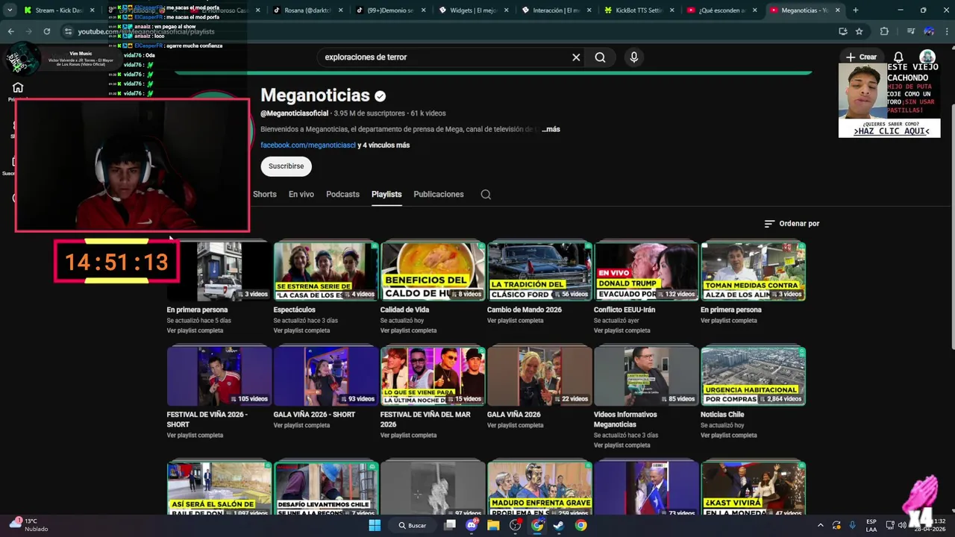
Task: Open Task View on the taskbar
Action: click(450, 525)
